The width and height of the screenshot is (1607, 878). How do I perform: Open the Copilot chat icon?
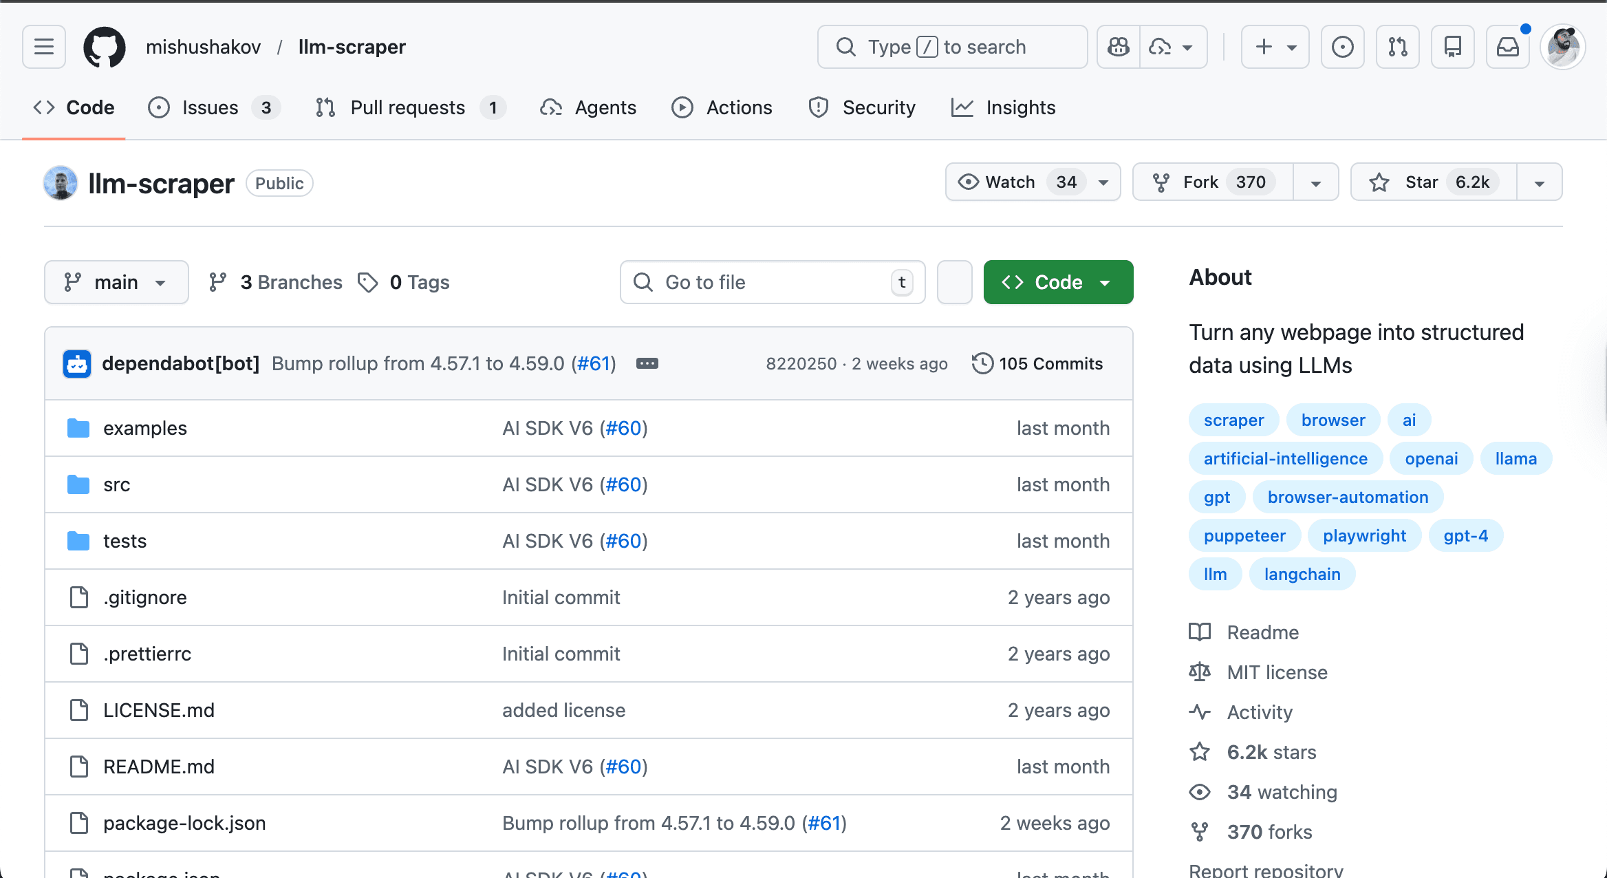point(1119,47)
